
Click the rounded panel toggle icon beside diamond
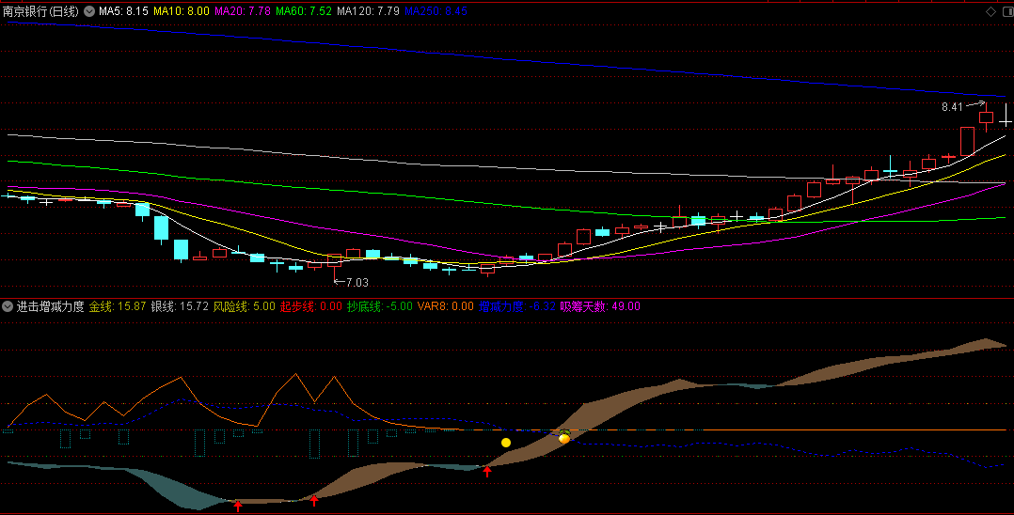coord(1006,11)
